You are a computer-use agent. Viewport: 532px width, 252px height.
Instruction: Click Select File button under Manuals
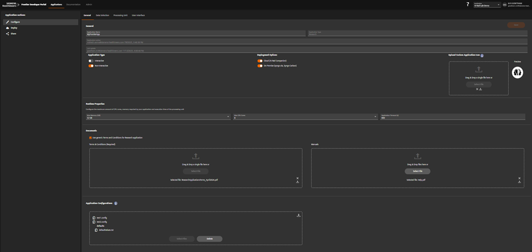[x=417, y=171]
